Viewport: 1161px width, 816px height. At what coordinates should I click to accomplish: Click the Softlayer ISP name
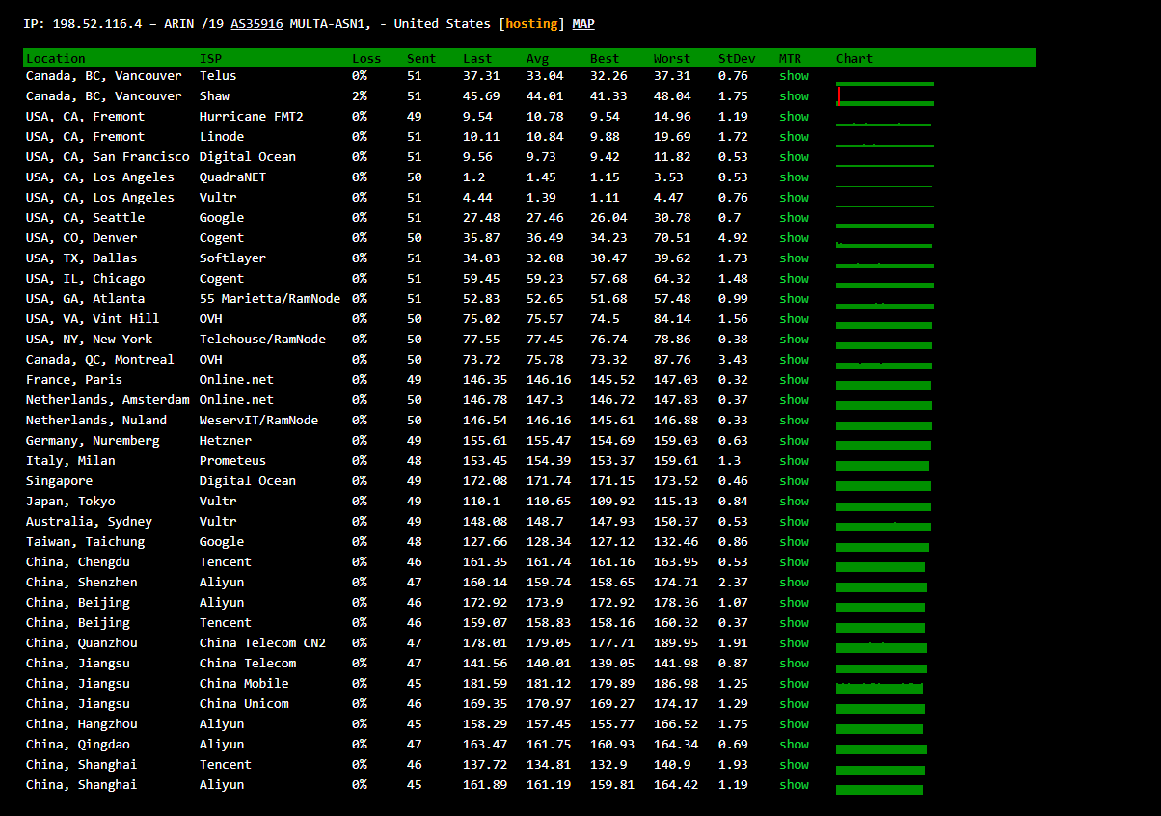coord(232,258)
